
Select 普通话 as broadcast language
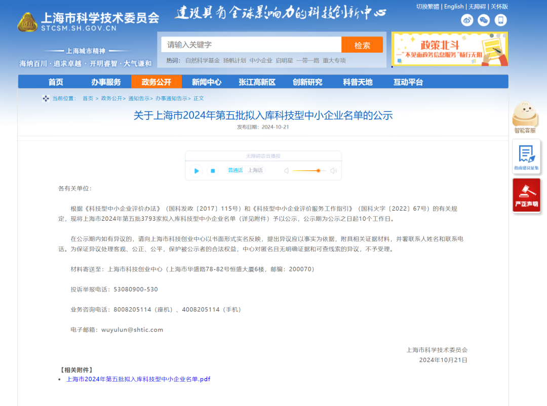click(235, 171)
